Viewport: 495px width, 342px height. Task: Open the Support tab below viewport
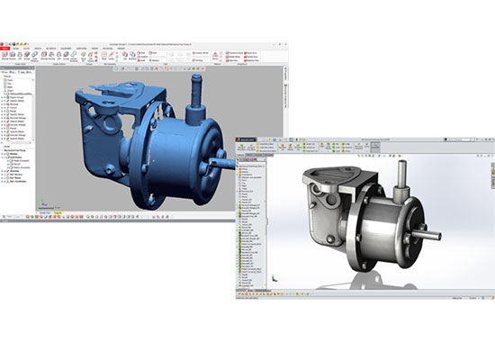click(x=58, y=212)
